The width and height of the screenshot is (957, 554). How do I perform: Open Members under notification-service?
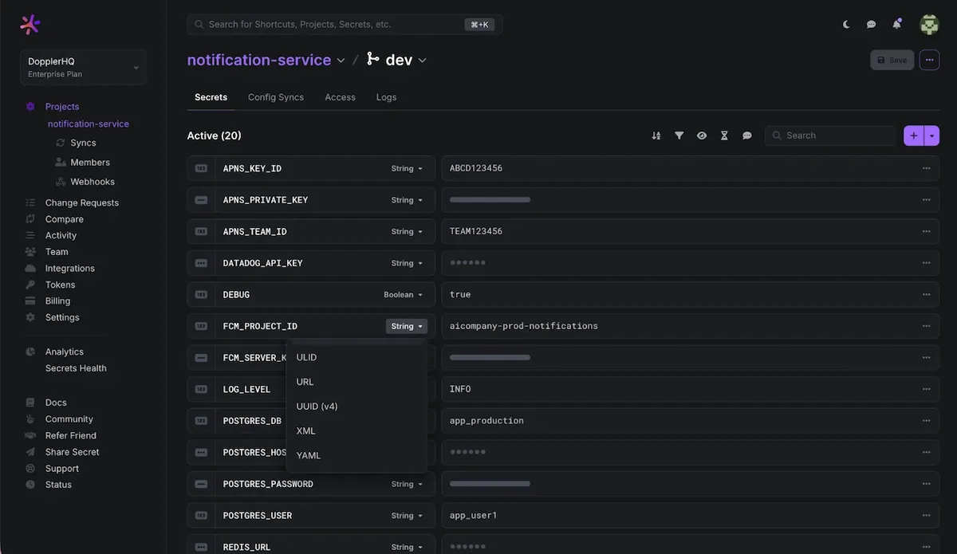90,163
